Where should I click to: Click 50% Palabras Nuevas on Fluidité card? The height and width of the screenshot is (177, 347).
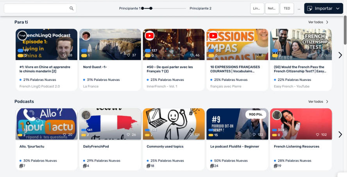231,161
